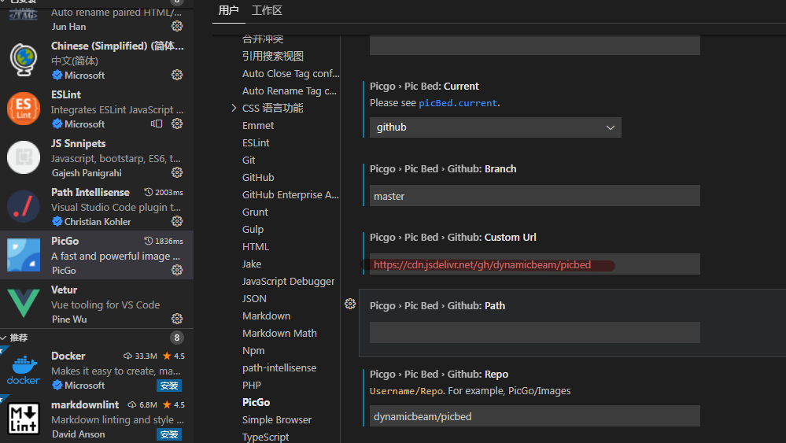Select JavaScript Debugger settings entry
This screenshot has width=786, height=443.
pos(288,282)
